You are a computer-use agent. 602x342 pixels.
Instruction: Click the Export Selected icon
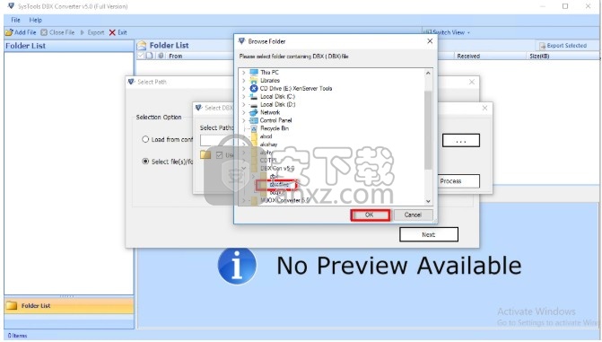(x=543, y=46)
